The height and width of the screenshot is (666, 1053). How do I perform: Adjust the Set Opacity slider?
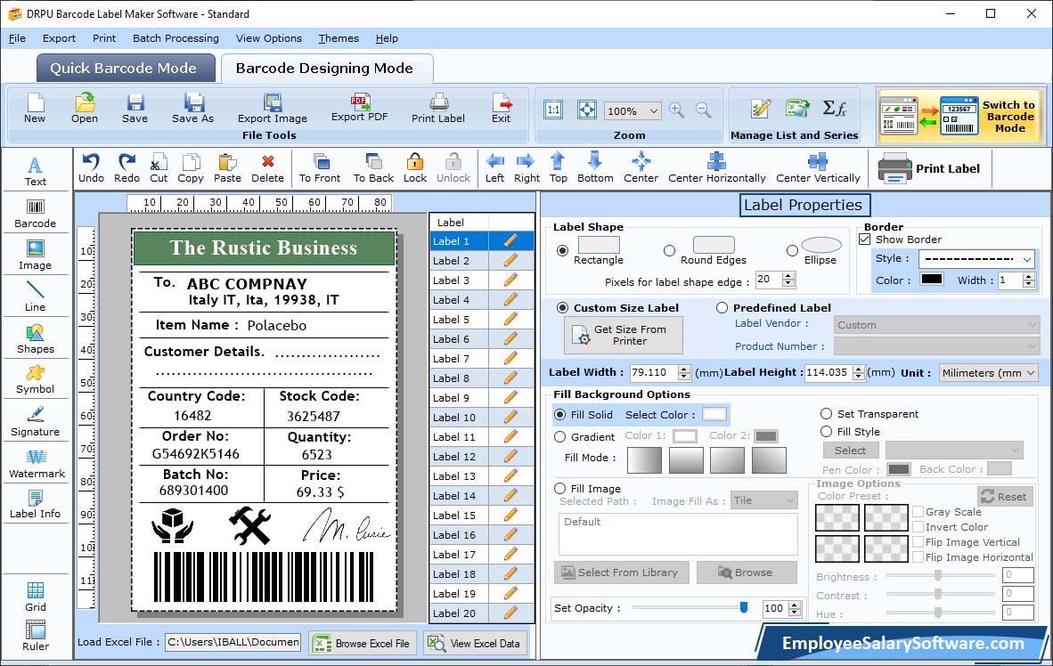(x=744, y=607)
